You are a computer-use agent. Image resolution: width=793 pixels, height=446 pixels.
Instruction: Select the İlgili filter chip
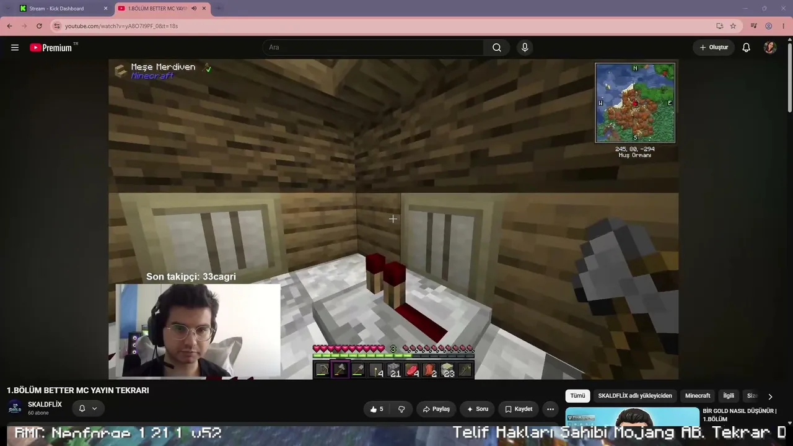(729, 396)
